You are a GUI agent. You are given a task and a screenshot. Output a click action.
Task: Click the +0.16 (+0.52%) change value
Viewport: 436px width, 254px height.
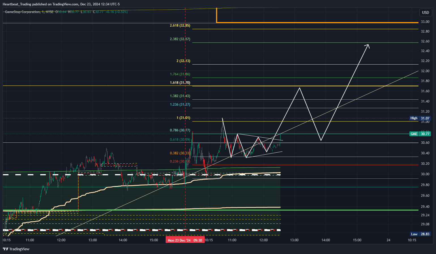(x=116, y=12)
